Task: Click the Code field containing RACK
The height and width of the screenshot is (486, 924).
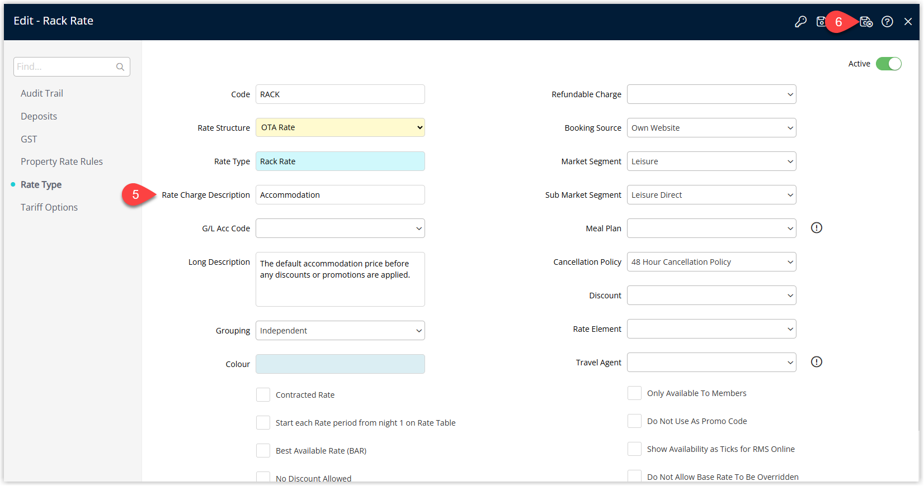Action: coord(340,94)
